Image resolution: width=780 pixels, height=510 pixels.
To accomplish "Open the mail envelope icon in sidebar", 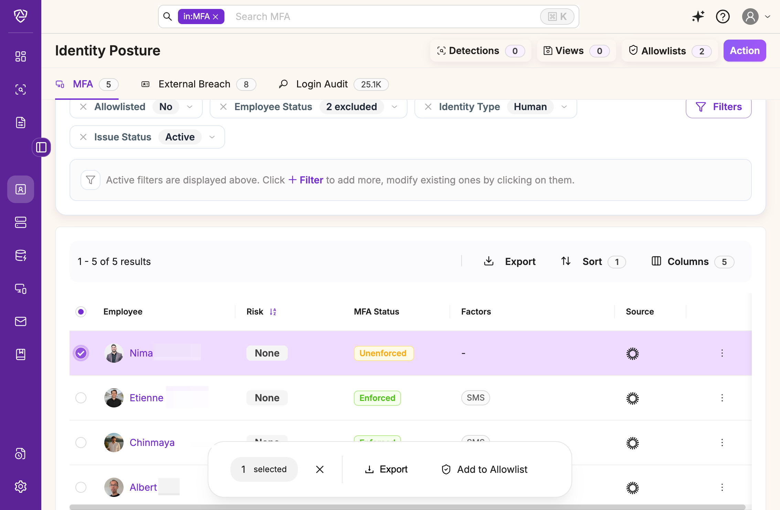I will click(x=21, y=321).
